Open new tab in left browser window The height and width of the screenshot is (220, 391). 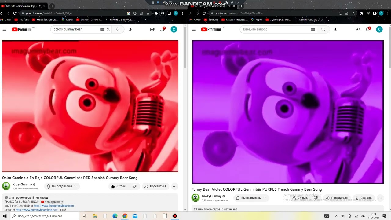[52, 6]
